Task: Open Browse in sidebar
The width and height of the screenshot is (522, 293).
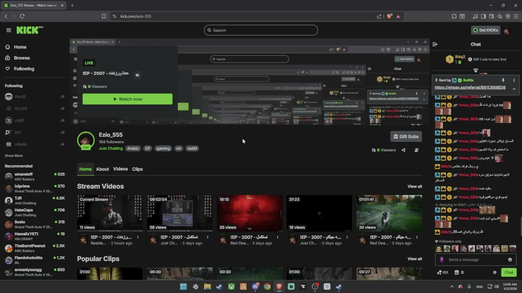Action: [x=17, y=58]
